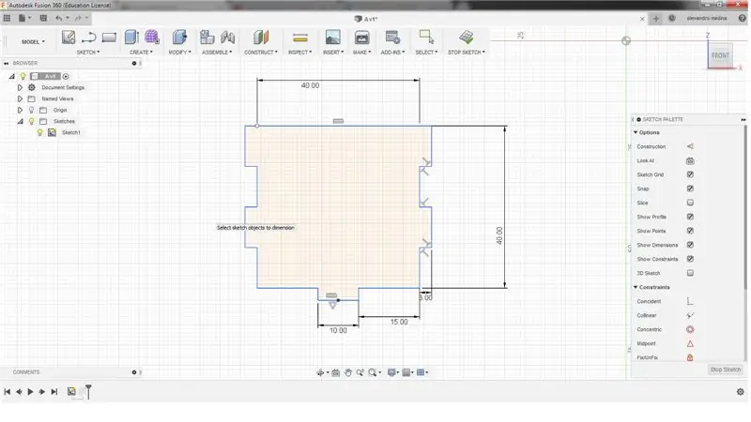The width and height of the screenshot is (751, 422).
Task: Click the Modify Press Pull icon
Action: coord(179,38)
